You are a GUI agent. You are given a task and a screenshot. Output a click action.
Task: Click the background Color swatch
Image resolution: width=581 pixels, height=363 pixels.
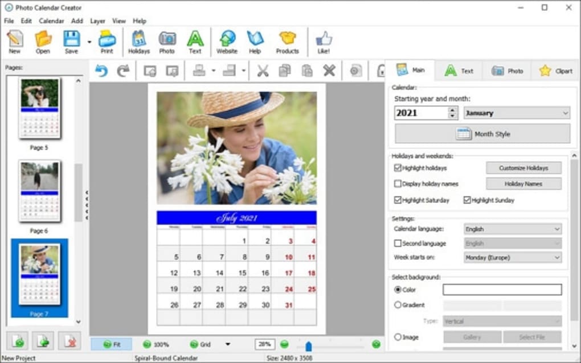point(501,290)
